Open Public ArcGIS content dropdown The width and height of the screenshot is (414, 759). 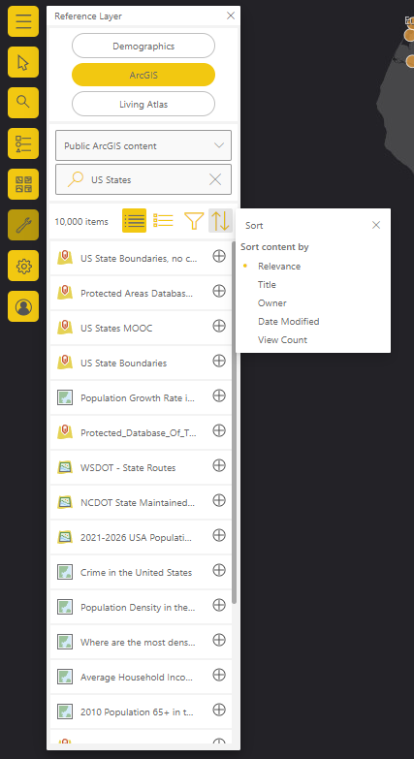pyautogui.click(x=143, y=145)
